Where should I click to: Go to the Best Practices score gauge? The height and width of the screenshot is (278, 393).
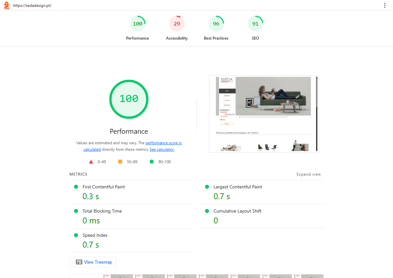pyautogui.click(x=216, y=24)
